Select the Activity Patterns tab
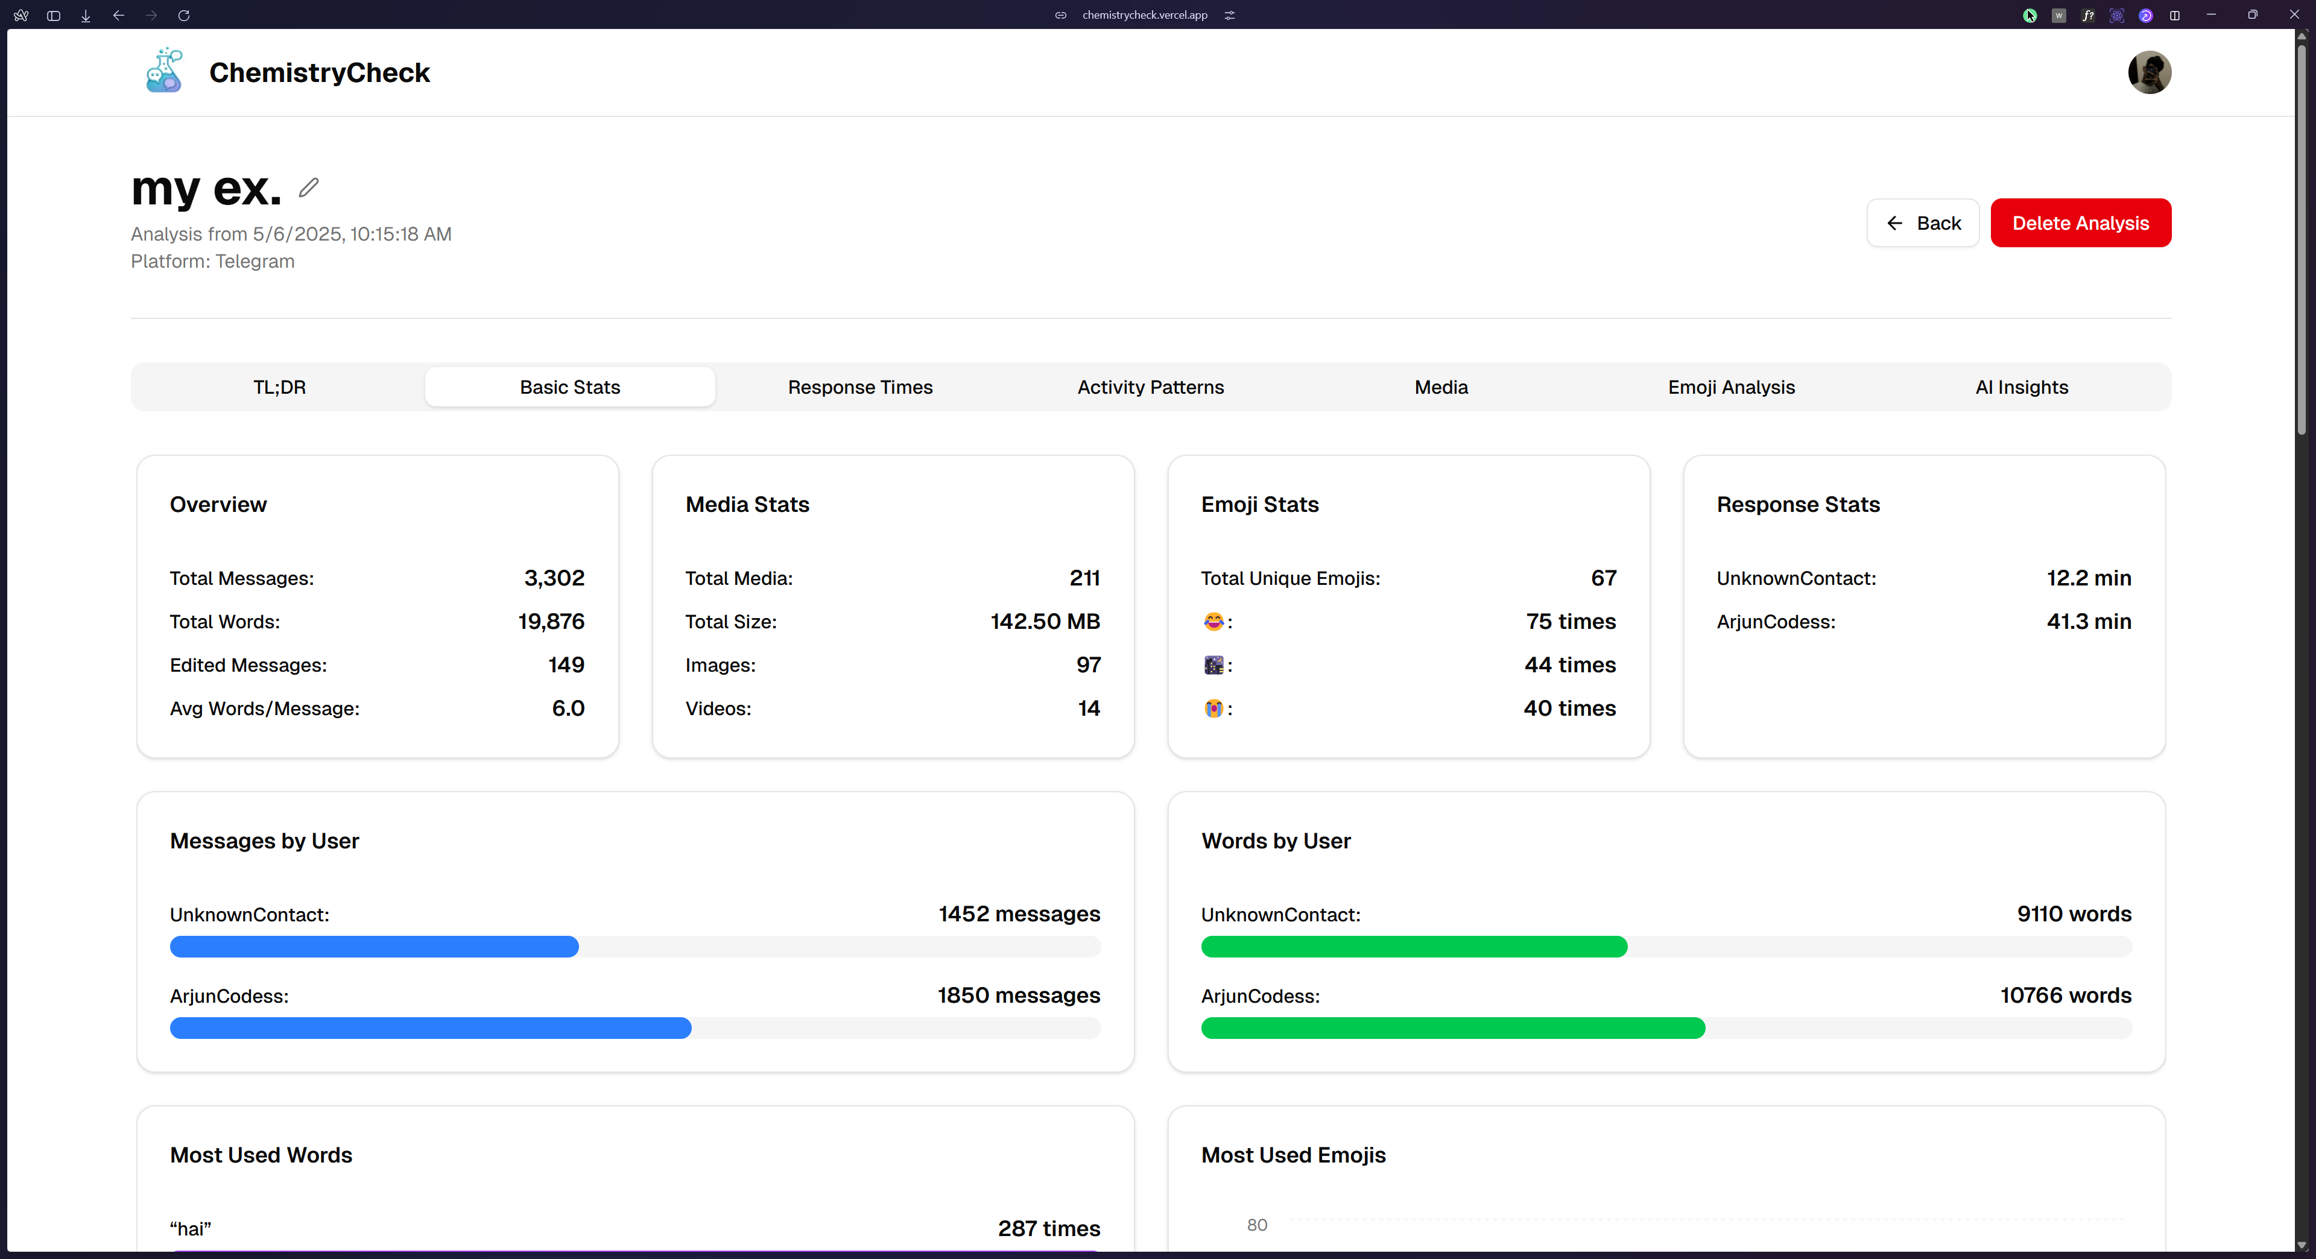 click(x=1150, y=387)
